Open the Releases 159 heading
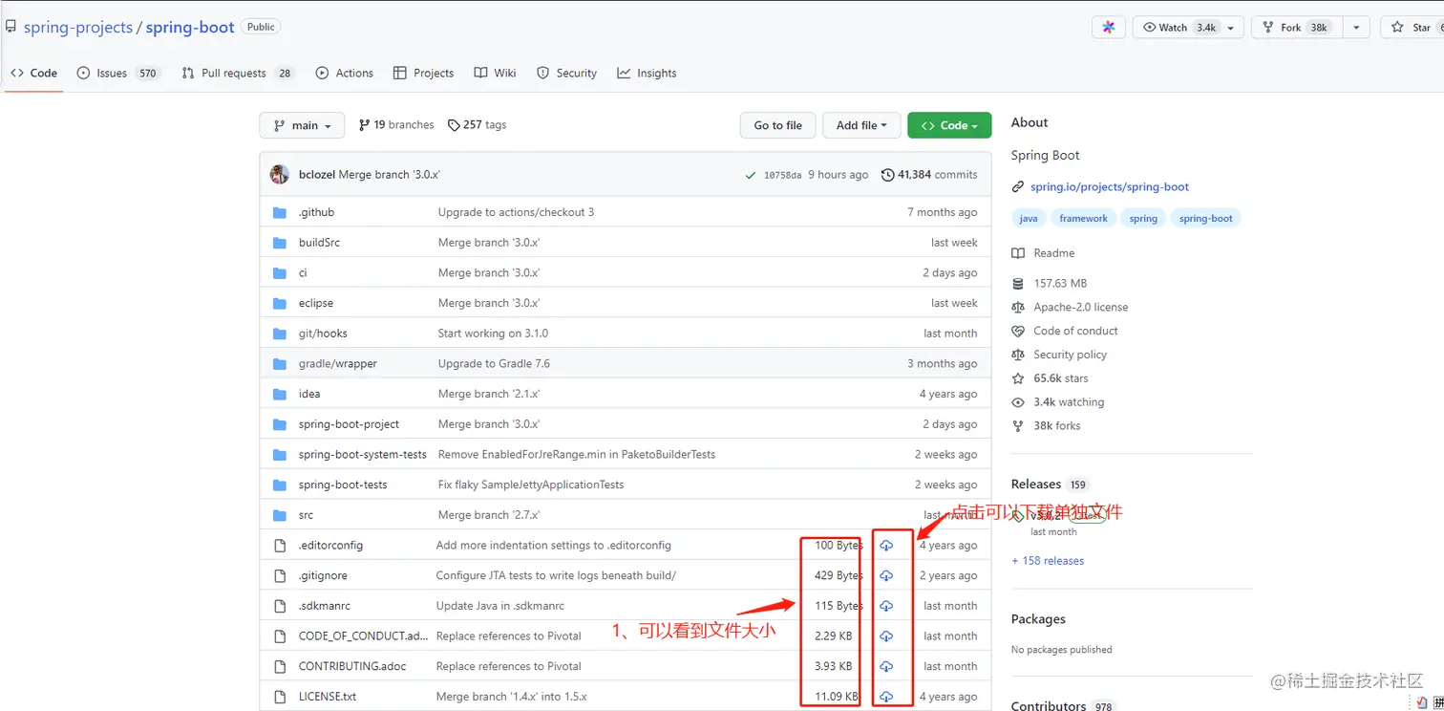Viewport: 1444px width, 711px height. coord(1050,485)
